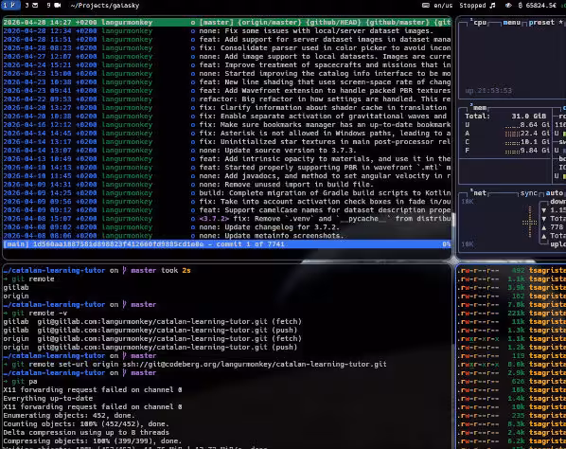Select commit 'Remove unused import in build file'
The image size is (566, 449).
pyautogui.click(x=227, y=184)
